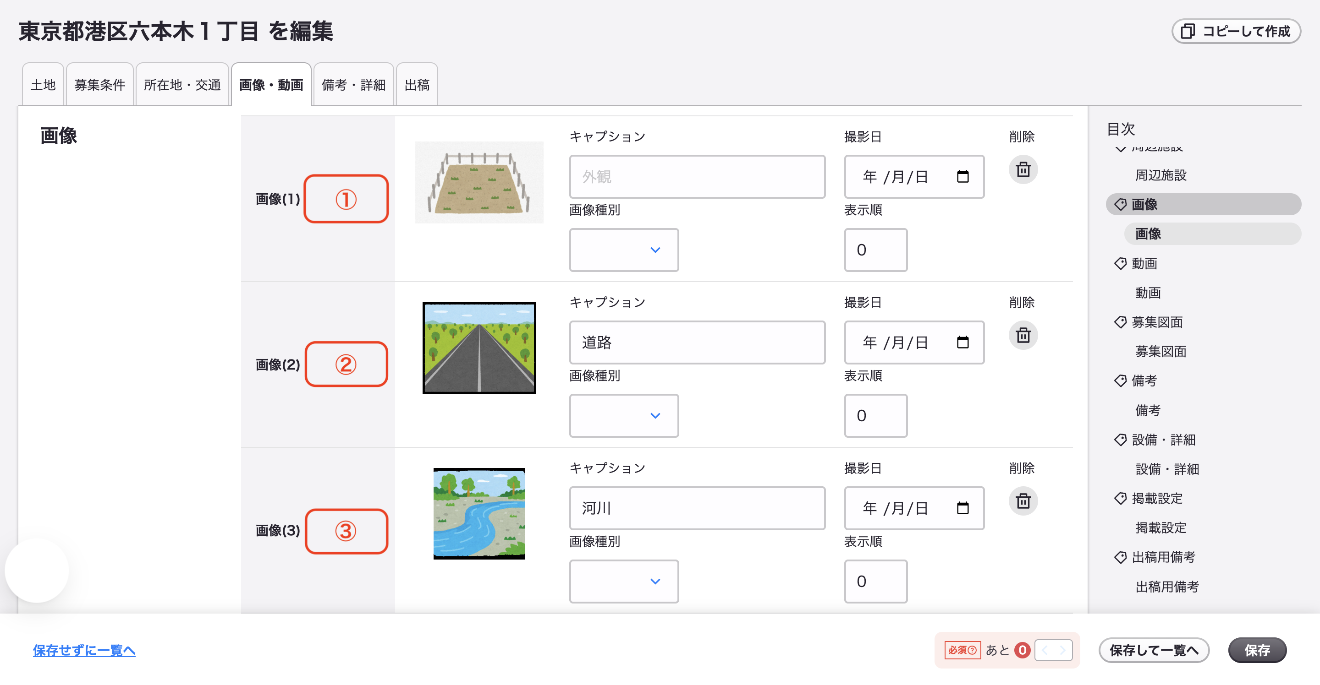Click the tag icon beside highlighted 画像 heading
This screenshot has width=1320, height=685.
click(x=1120, y=205)
